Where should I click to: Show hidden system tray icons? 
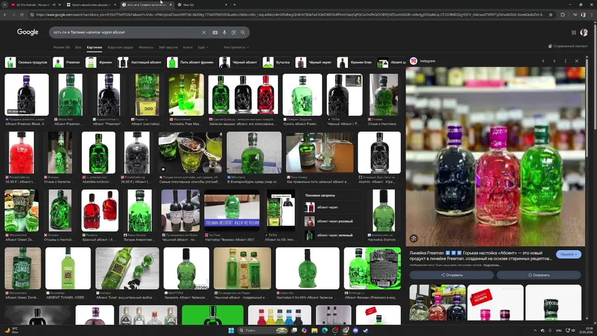535,330
